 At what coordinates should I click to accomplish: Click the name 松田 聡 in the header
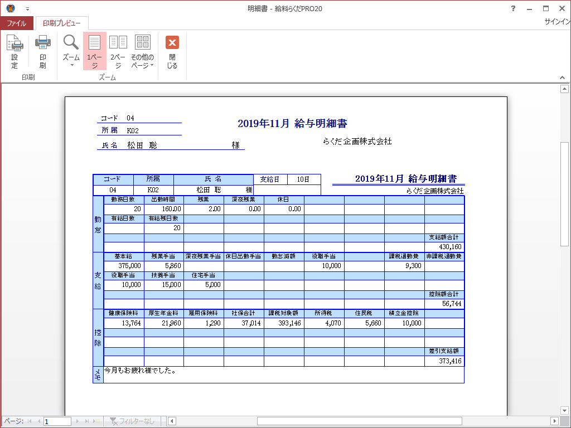pyautogui.click(x=142, y=145)
